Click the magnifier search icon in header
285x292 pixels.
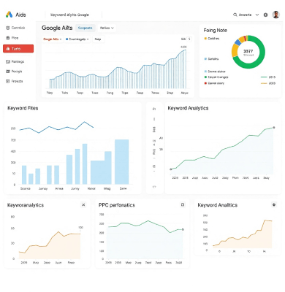(x=235, y=15)
